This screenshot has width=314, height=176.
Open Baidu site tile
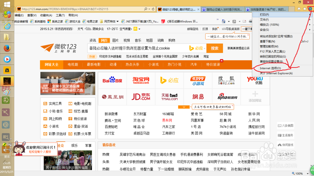tap(112, 80)
